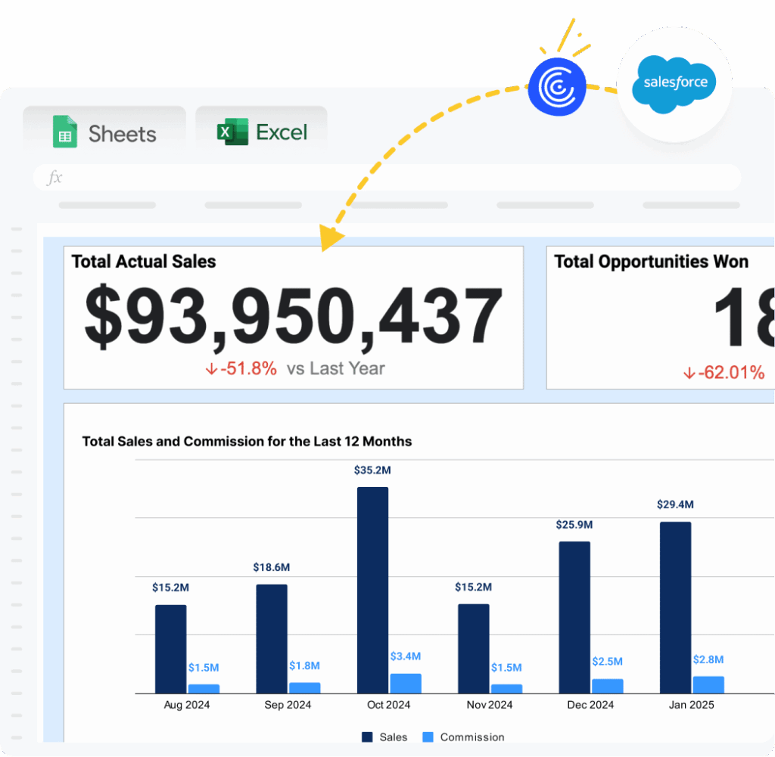Select the dark navy Sales legend swatch
Image resolution: width=775 pixels, height=757 pixels.
pyautogui.click(x=368, y=737)
